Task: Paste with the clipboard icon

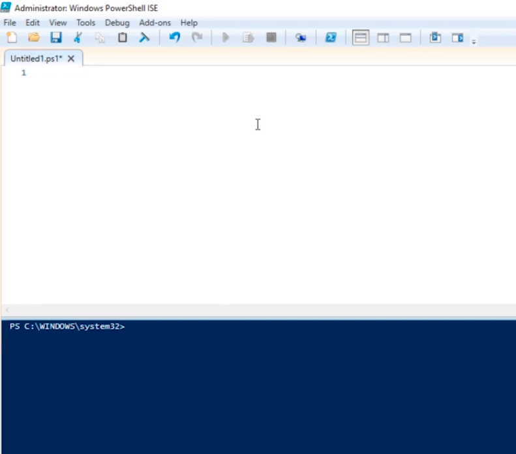Action: (x=123, y=37)
